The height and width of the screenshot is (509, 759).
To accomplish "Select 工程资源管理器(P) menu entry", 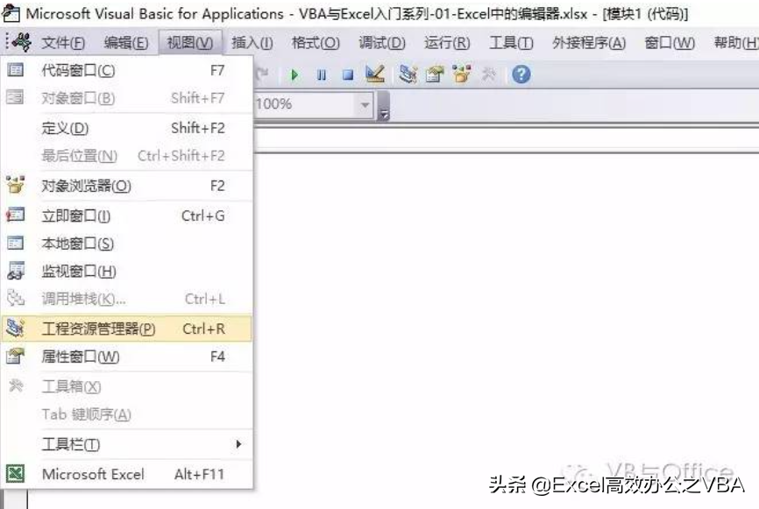I will (127, 329).
